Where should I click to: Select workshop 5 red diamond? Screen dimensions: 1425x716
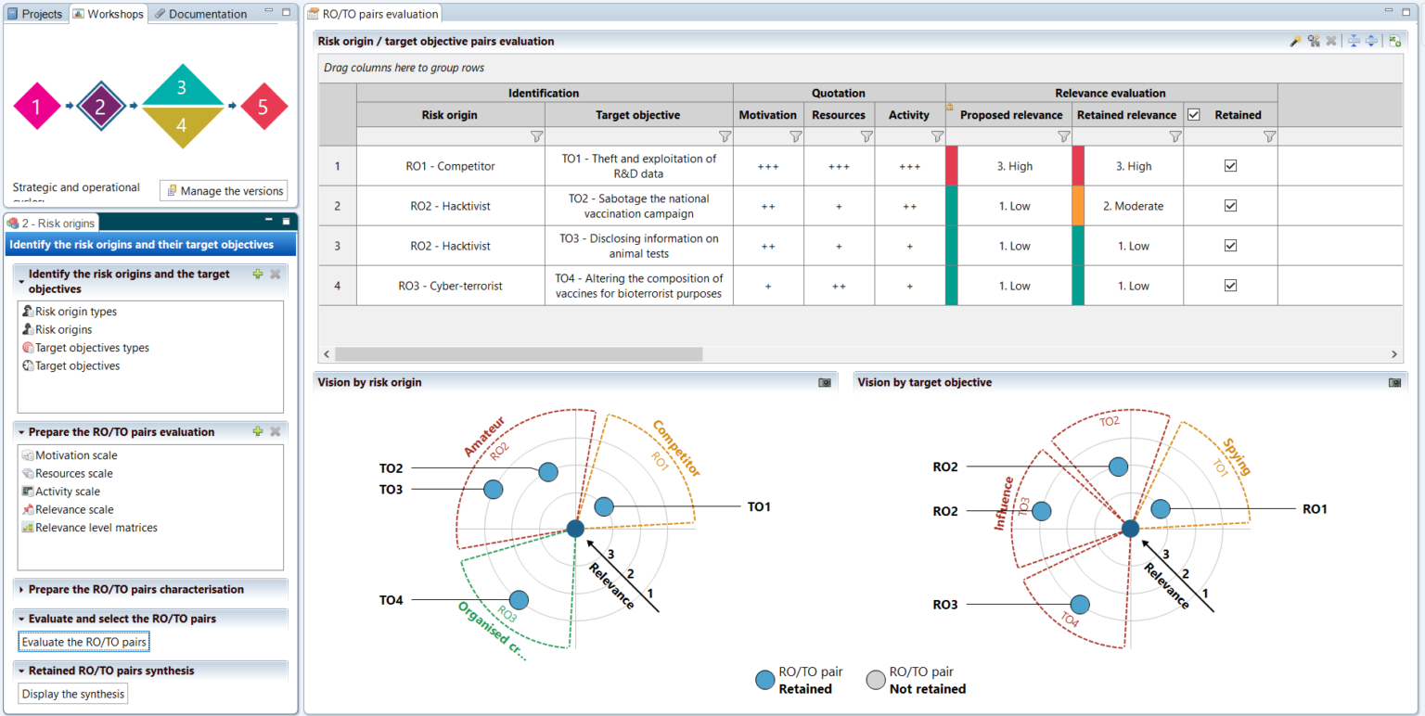263,107
